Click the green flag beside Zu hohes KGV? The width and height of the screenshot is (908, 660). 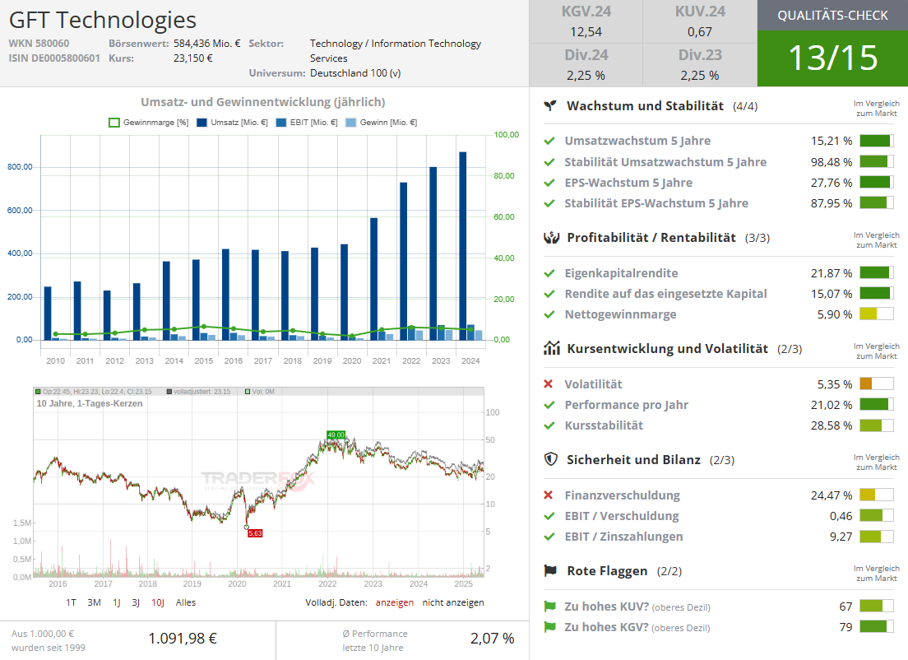click(549, 627)
